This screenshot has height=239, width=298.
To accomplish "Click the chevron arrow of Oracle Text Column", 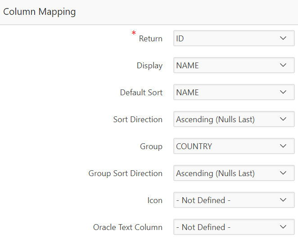I will (283, 227).
